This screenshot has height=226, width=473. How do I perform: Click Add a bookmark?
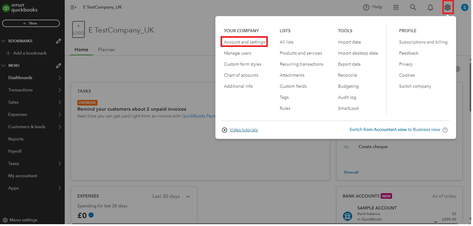27,53
